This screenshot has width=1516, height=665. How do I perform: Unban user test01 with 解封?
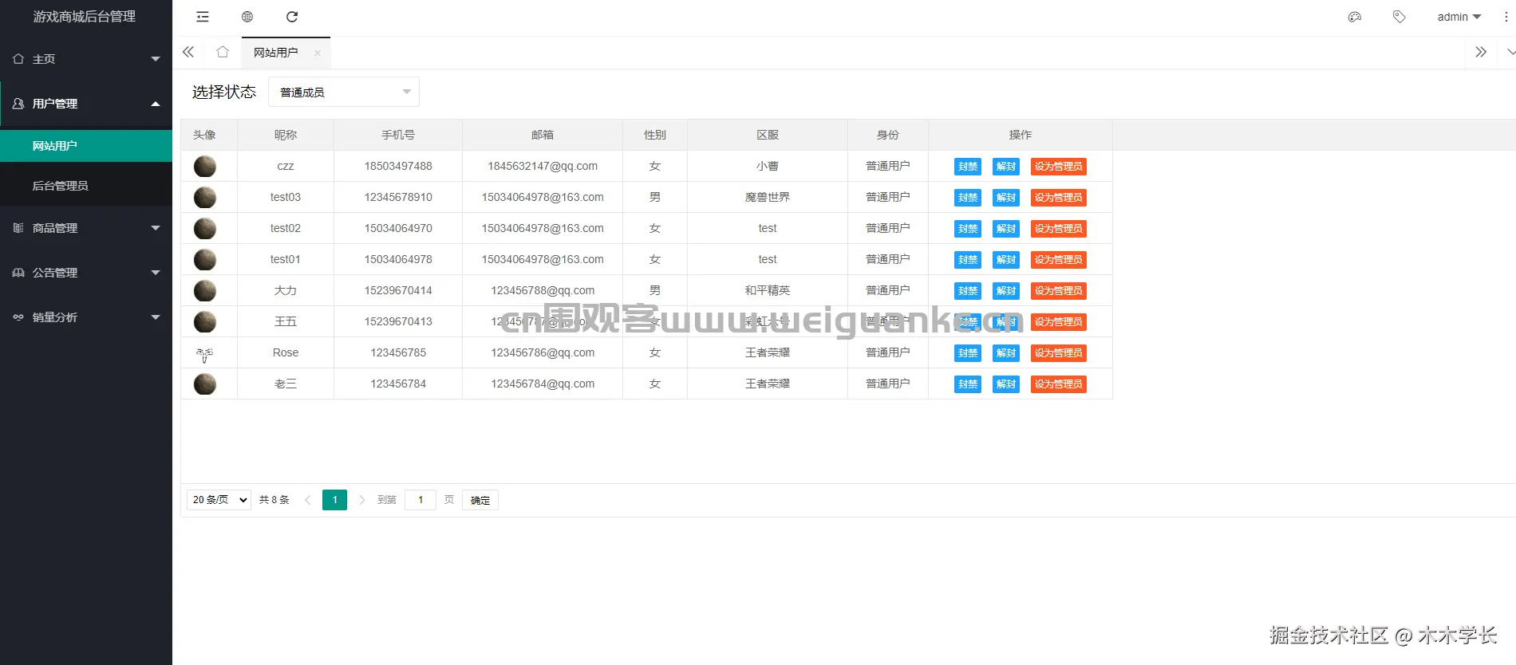(1006, 260)
